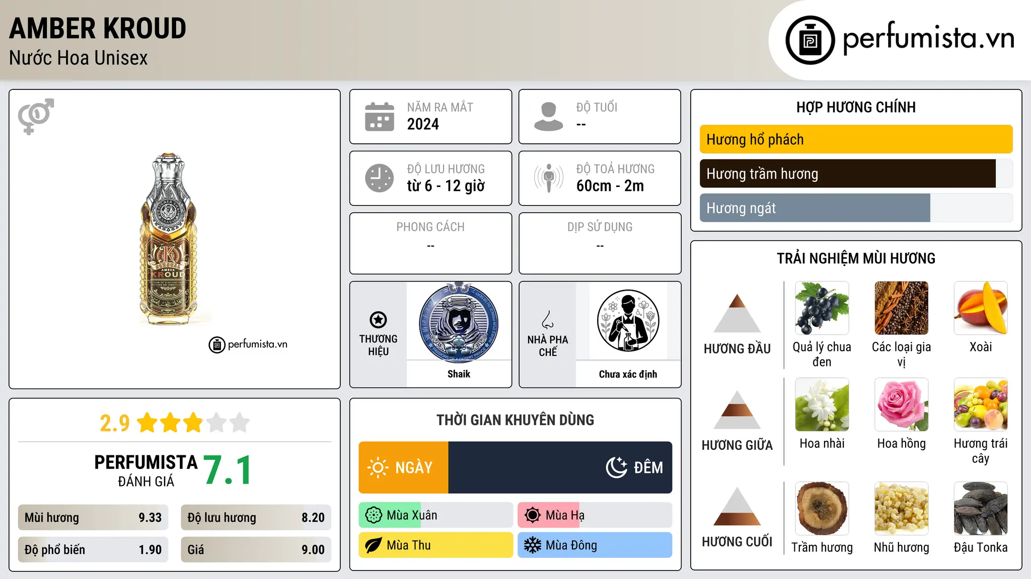Screen dimensions: 1031x579
Task: Click the 2024 launch year value
Action: tap(423, 124)
